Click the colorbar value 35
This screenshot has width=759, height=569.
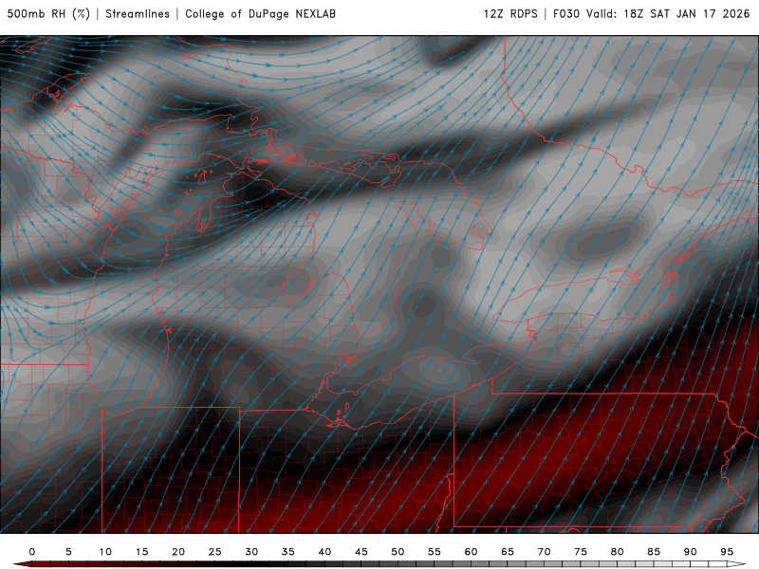click(x=288, y=552)
